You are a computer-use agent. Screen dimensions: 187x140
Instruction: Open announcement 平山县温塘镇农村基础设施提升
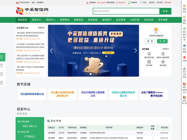30,57
